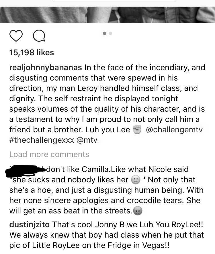The image size is (215, 254).
Task: Tap the search bar at top edge
Action: (114, 1)
